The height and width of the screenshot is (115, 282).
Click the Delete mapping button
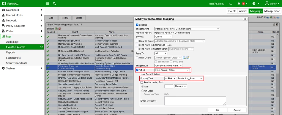pos(79,18)
